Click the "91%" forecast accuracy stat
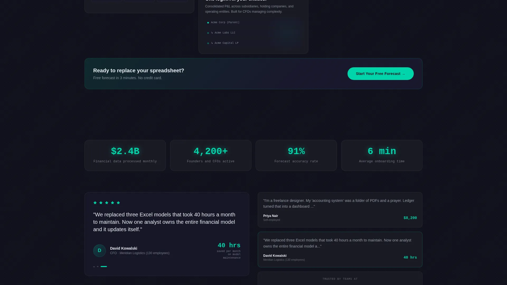 [296, 151]
